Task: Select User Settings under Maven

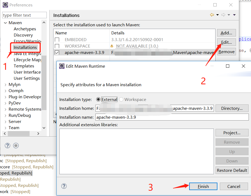Action: [x=27, y=78]
